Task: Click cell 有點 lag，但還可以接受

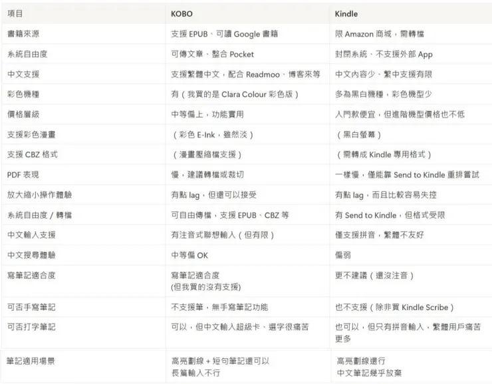Action: 213,195
